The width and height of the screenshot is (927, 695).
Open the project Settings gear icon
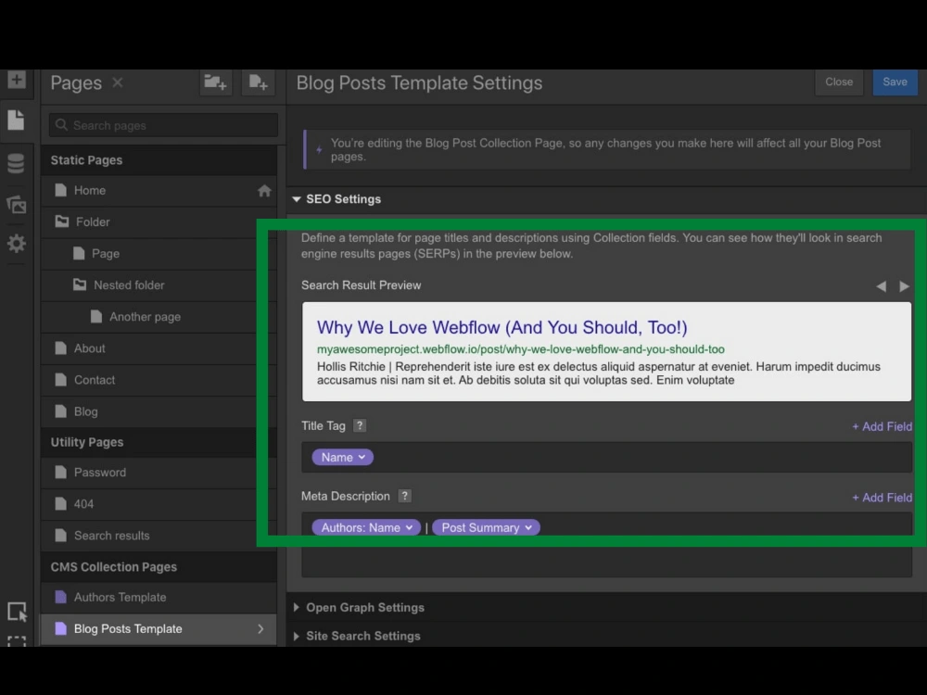point(16,244)
